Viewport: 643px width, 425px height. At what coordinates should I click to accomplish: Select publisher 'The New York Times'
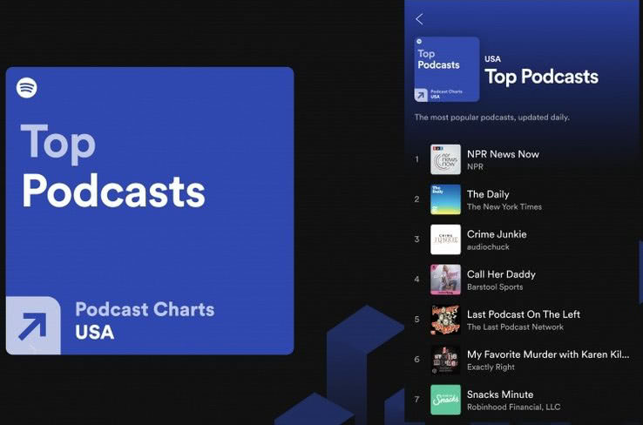pyautogui.click(x=504, y=207)
